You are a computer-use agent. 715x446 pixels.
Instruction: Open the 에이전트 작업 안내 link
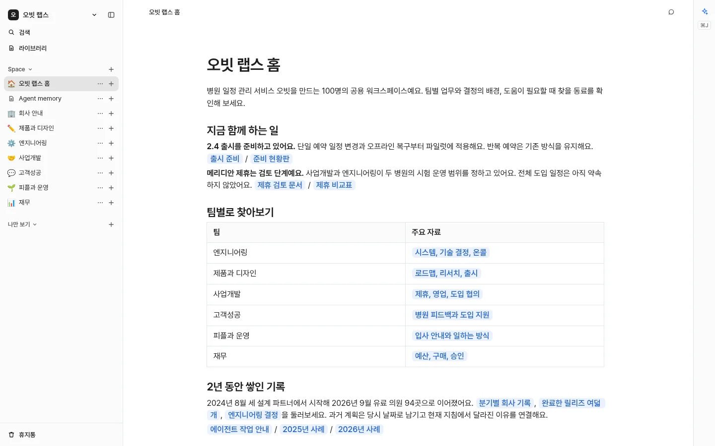(239, 429)
